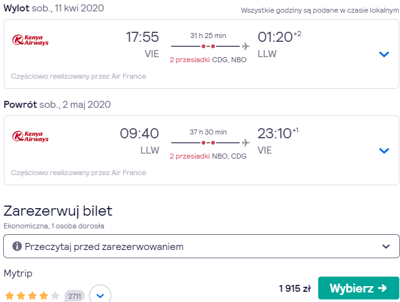Click "2 przesiadki CDG, NBO" outbound text

coord(208,60)
